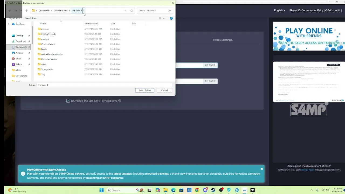Viewport: 345px width, 194px height.
Task: Select Downloads in the navigation pane
Action: (21, 41)
